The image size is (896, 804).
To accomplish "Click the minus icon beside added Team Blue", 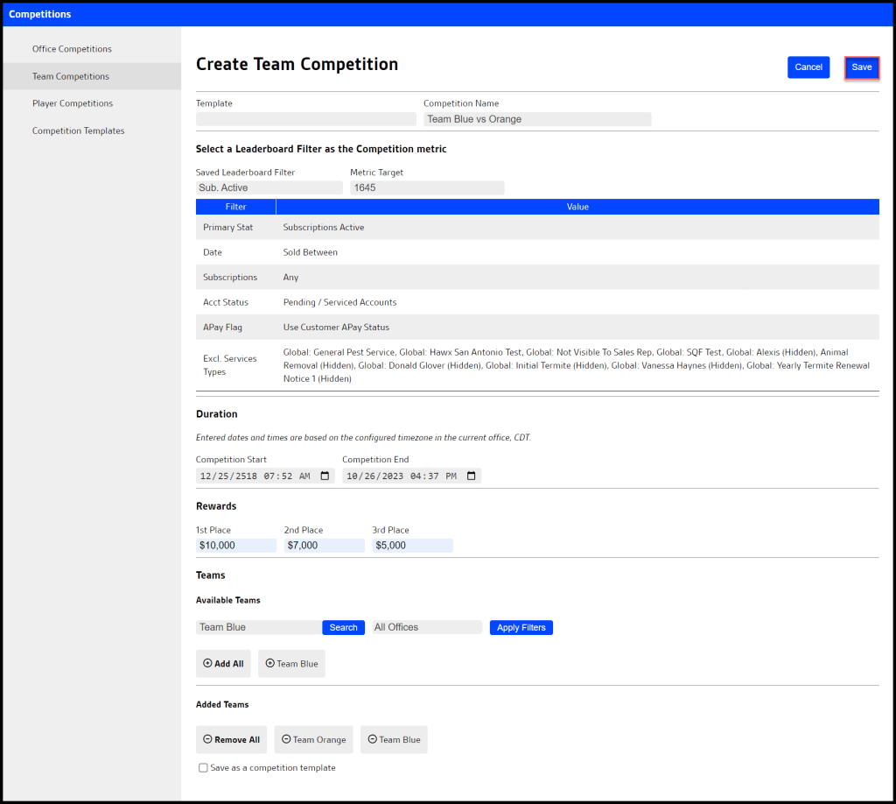I will click(372, 740).
